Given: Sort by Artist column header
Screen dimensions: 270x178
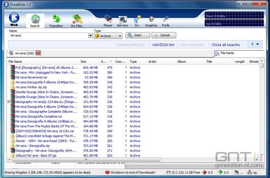Looking at the screenshot, I should coord(162,61).
